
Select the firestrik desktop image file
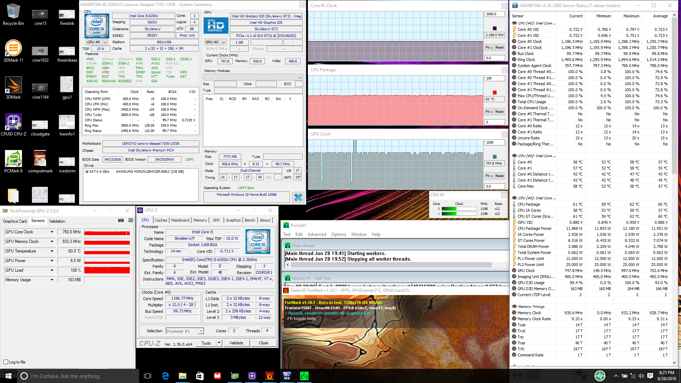click(67, 17)
